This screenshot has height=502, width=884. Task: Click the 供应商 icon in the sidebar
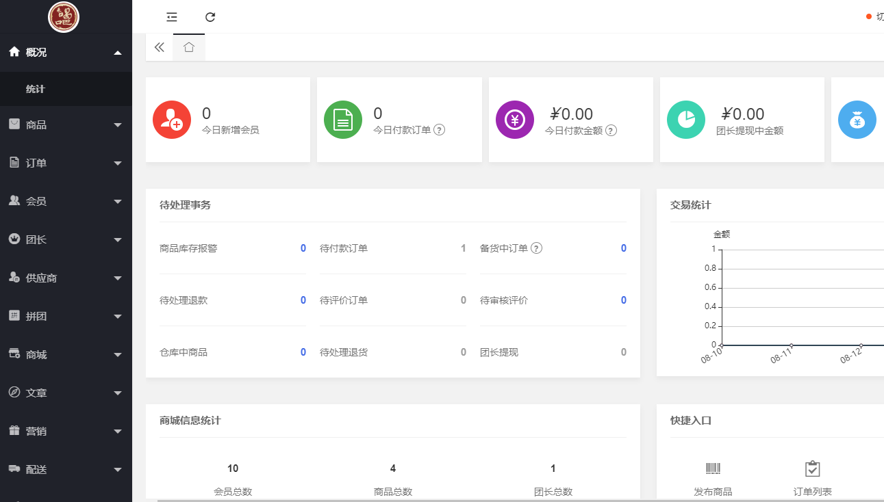[15, 278]
